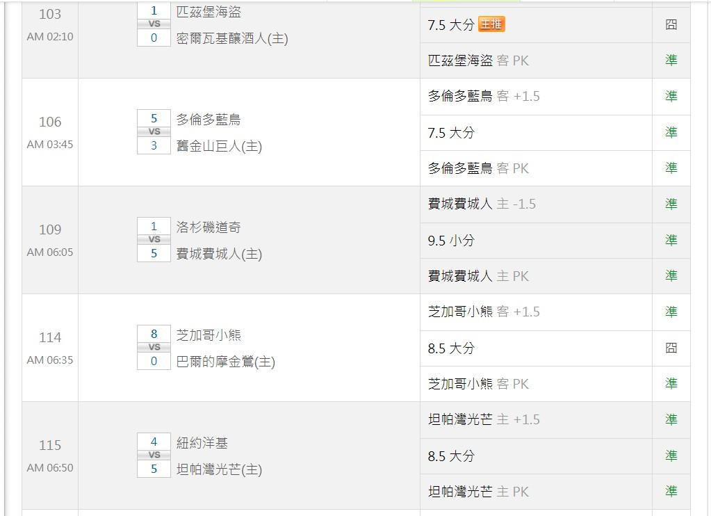Image resolution: width=711 pixels, height=516 pixels.
Task: Click the 準 mark beside 坦帕灣光芒 主 +1.5
Action: 671,419
